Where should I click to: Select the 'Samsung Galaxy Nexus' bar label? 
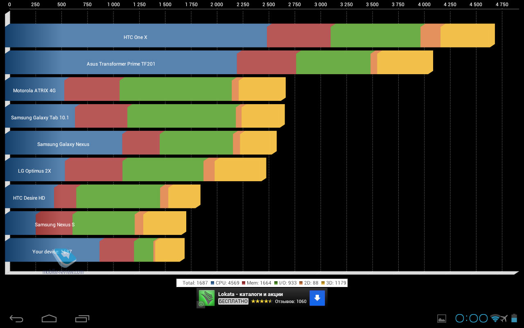tap(63, 144)
